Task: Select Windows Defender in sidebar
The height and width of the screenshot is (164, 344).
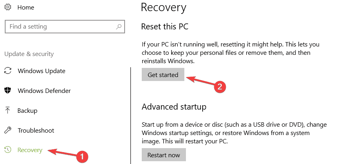Action: point(44,91)
